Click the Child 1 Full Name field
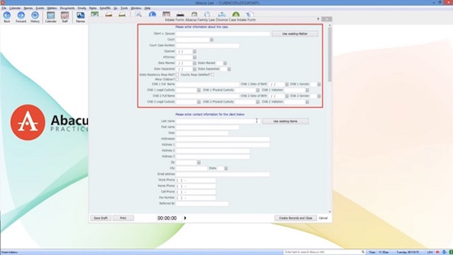Viewport: 453px width, 255px height. [x=207, y=84]
